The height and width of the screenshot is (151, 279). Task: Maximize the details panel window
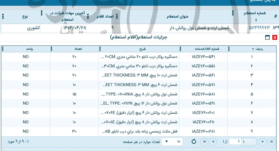click(x=267, y=37)
